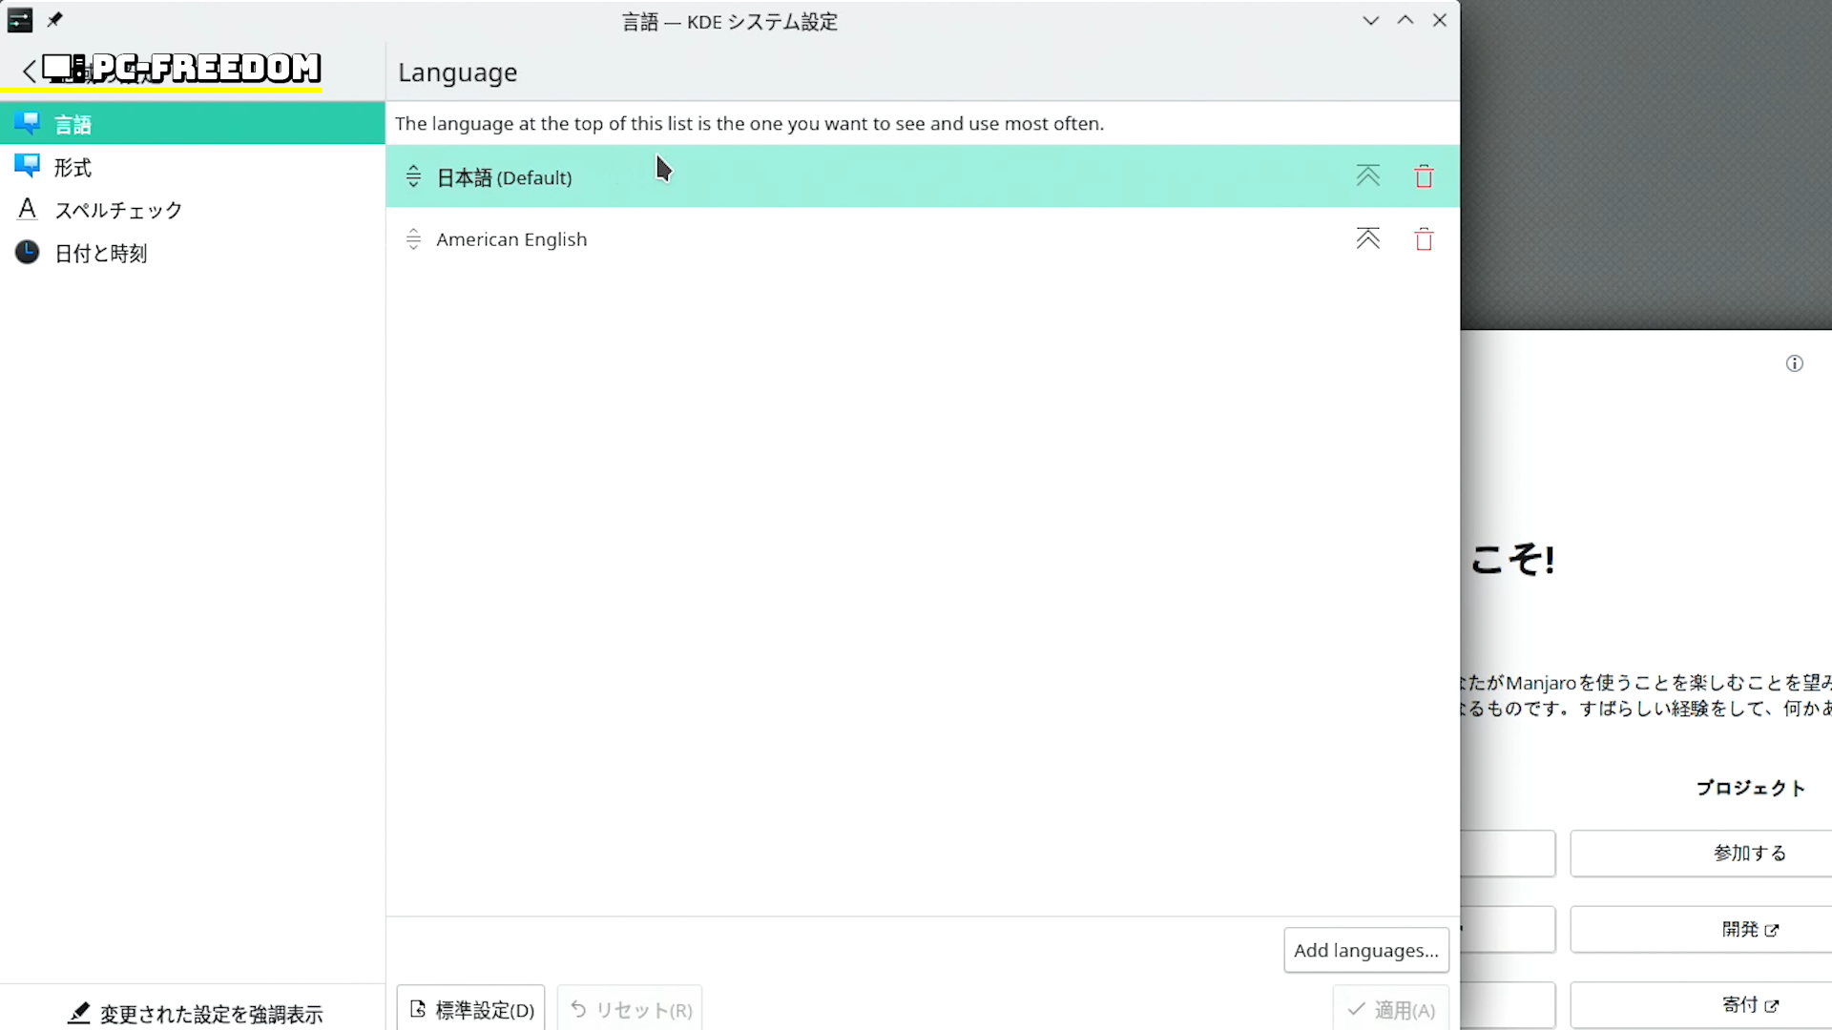Click the drag handle beside American English
Viewport: 1832px width, 1030px height.
coord(413,239)
